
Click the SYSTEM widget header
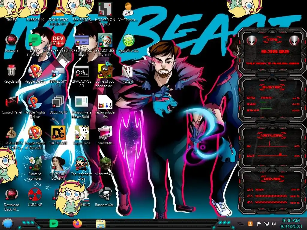click(272, 87)
